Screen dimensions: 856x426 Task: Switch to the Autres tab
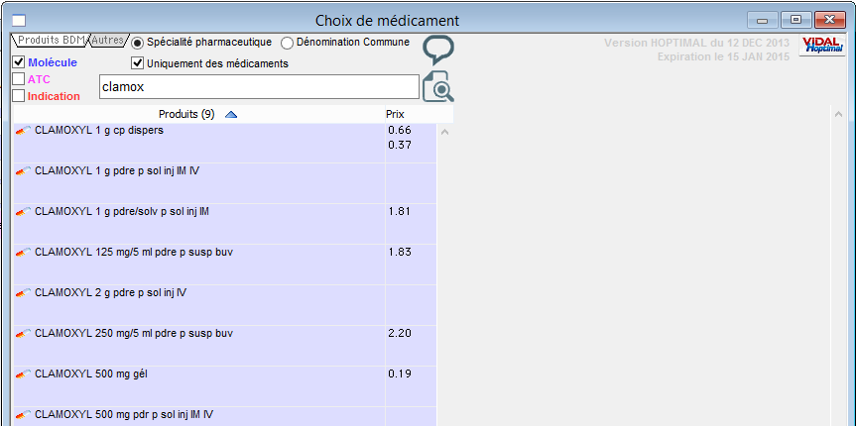pyautogui.click(x=107, y=41)
